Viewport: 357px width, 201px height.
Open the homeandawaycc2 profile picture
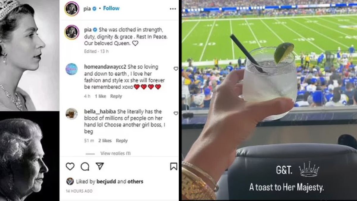click(x=71, y=69)
